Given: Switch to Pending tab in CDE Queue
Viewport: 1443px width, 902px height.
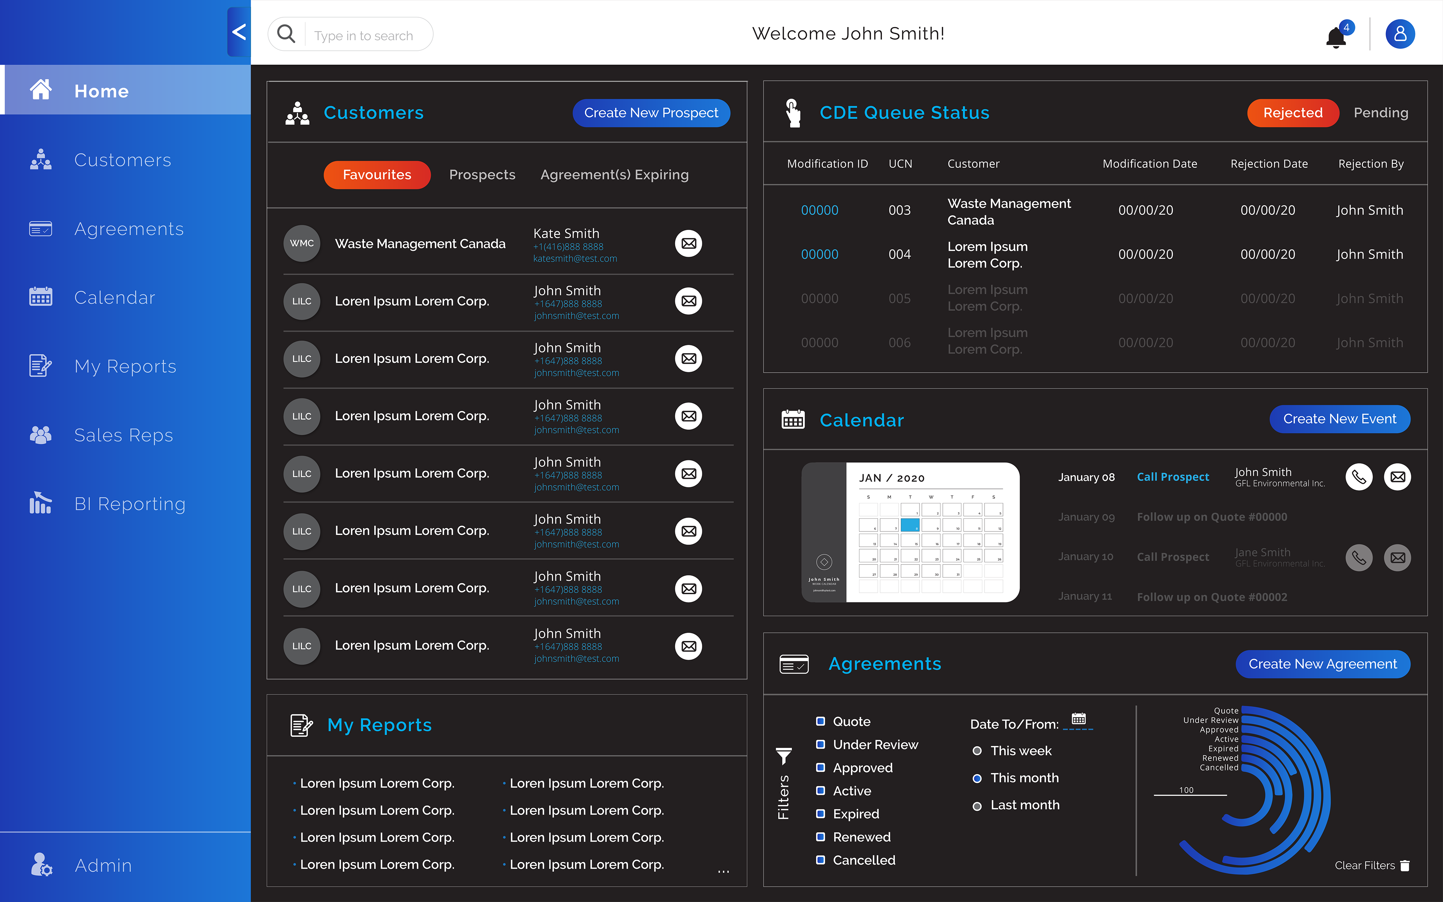Looking at the screenshot, I should 1381,113.
